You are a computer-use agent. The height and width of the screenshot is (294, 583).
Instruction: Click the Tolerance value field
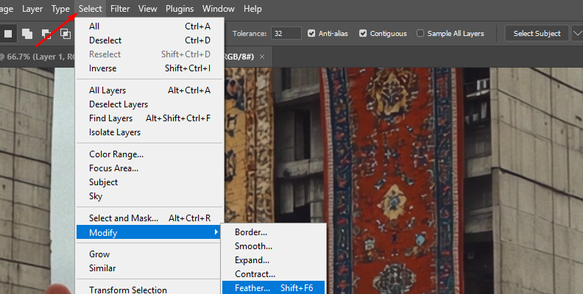pyautogui.click(x=286, y=33)
